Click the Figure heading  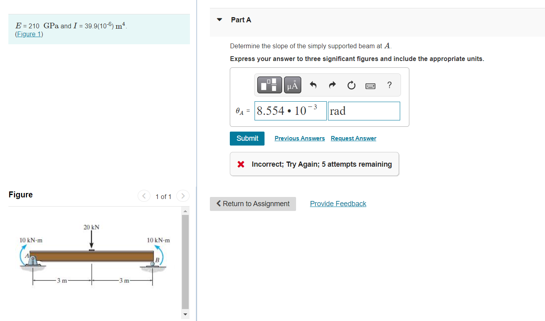pyautogui.click(x=21, y=195)
